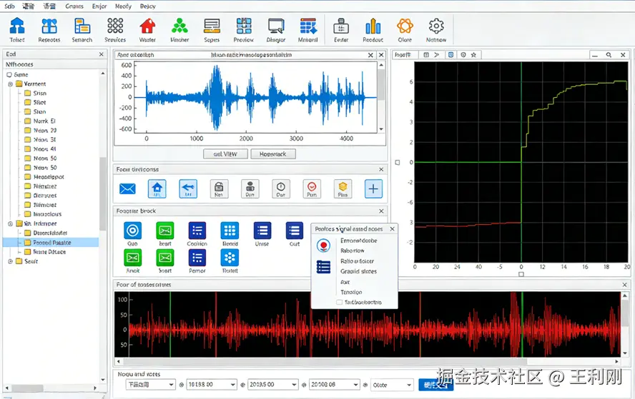The height and width of the screenshot is (399, 635).
Task: Select the red record radio icon in popup
Action: pyautogui.click(x=324, y=245)
